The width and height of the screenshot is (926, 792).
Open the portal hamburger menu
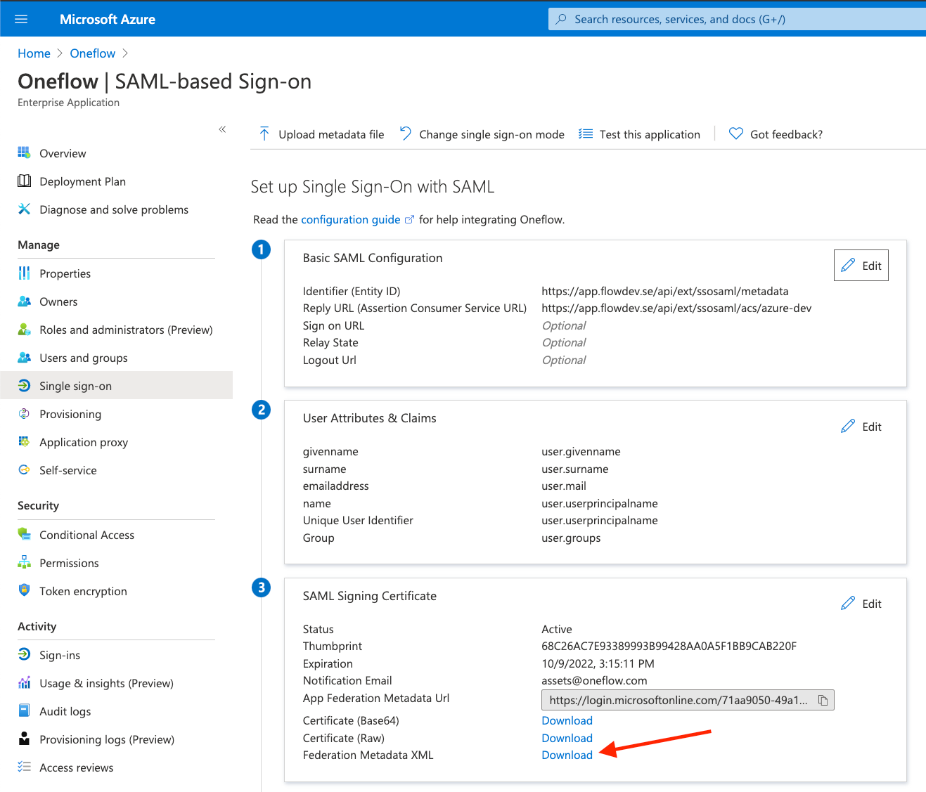pos(20,19)
